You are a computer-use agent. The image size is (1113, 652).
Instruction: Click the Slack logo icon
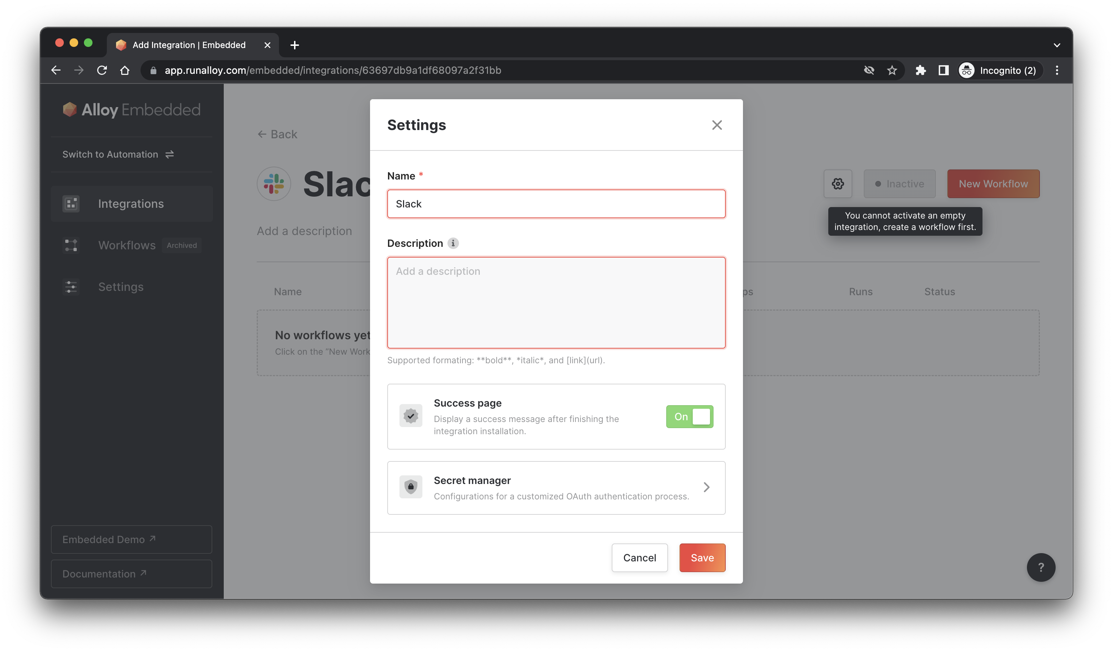click(274, 184)
